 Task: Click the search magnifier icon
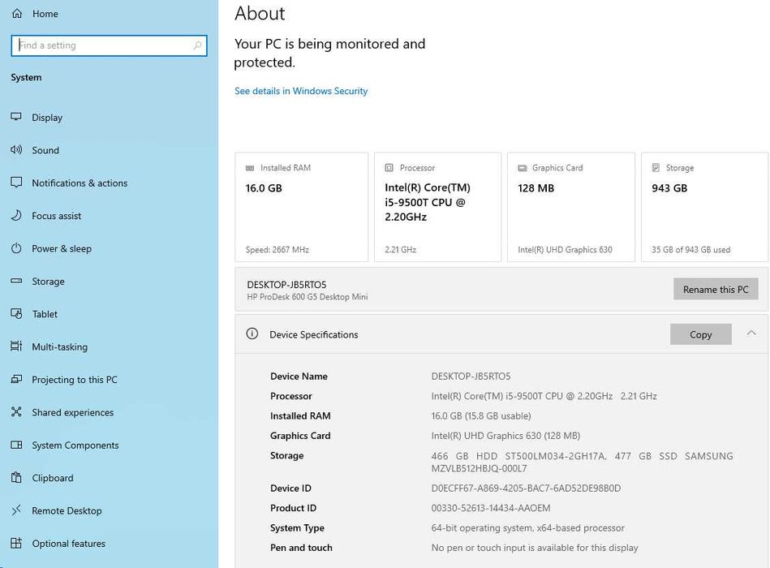click(197, 45)
